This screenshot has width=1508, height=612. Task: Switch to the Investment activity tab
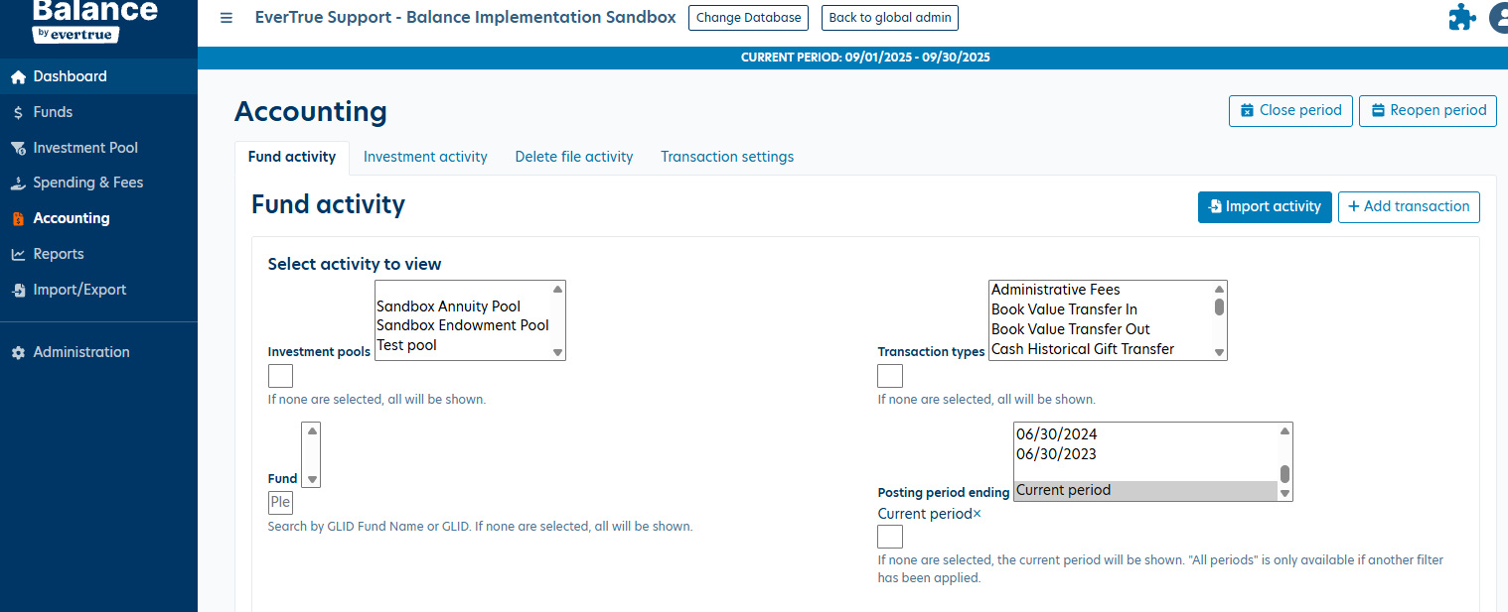[425, 157]
